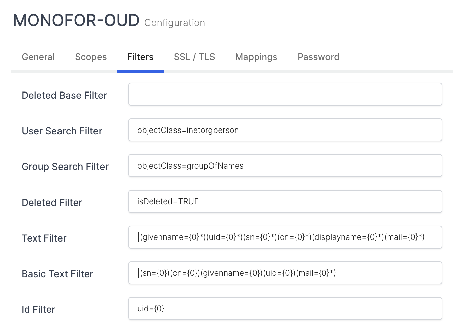Click the empty Deleted Base Filter field

(x=285, y=94)
